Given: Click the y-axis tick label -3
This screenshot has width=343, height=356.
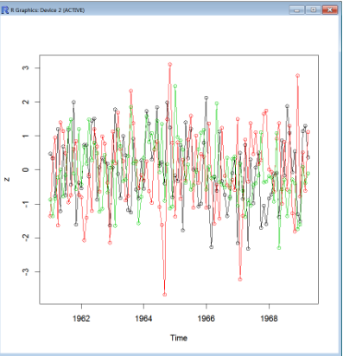Looking at the screenshot, I should [x=26, y=271].
